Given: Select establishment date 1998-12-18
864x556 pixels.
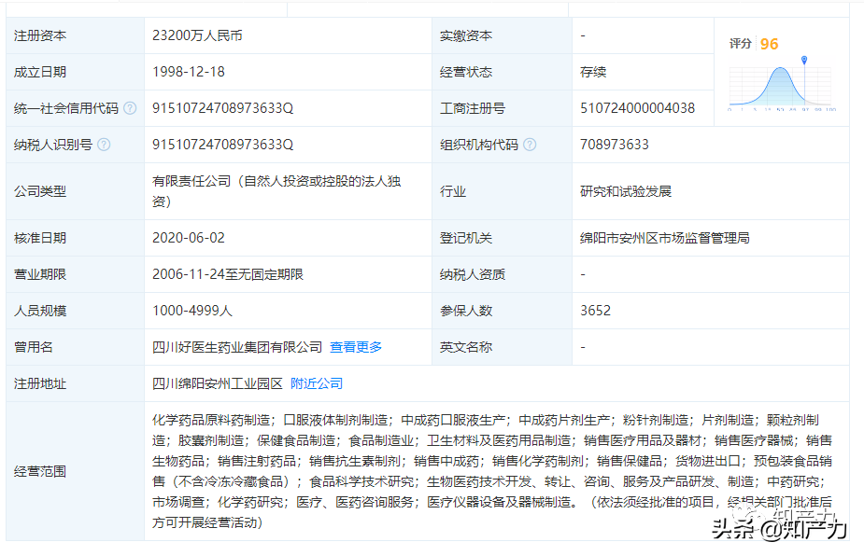Looking at the screenshot, I should click(x=189, y=72).
